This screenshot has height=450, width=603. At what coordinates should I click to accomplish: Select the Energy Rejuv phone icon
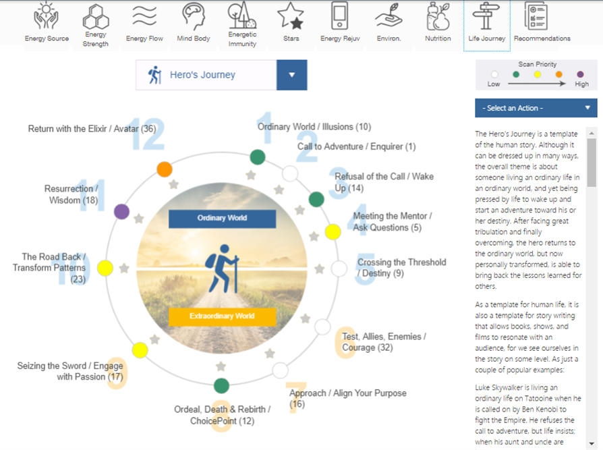(x=339, y=16)
